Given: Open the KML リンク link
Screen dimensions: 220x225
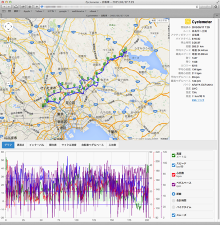Looking at the screenshot, I should pyautogui.click(x=198, y=100).
